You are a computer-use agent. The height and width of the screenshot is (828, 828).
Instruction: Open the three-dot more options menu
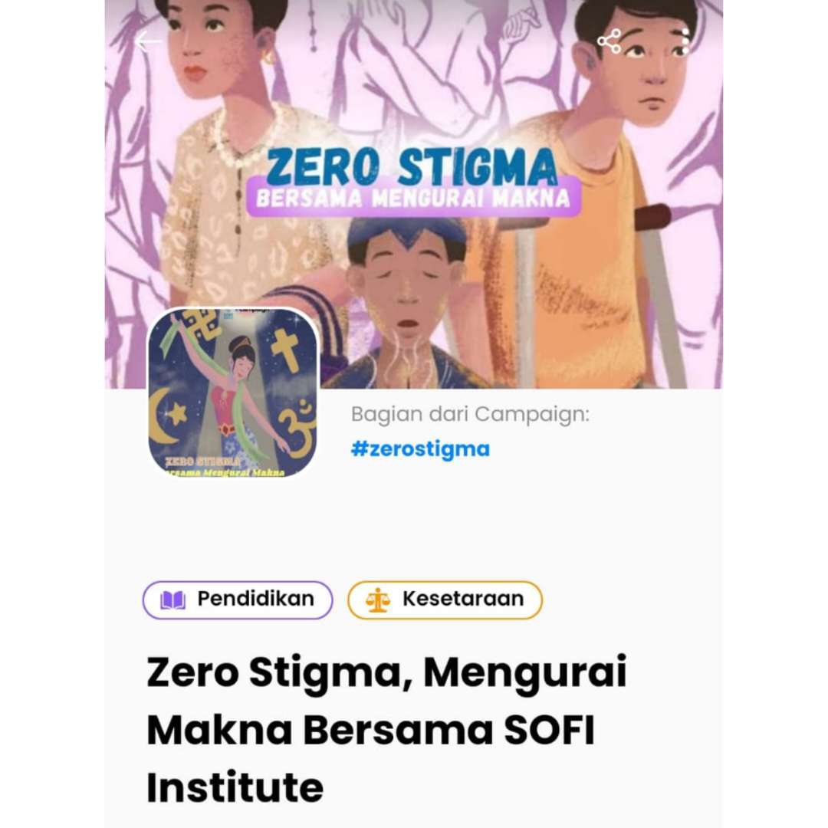[x=685, y=41]
